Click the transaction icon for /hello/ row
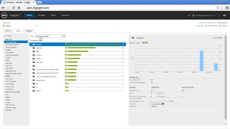Image resolution: width=230 pixels, height=129 pixels. tap(33, 52)
